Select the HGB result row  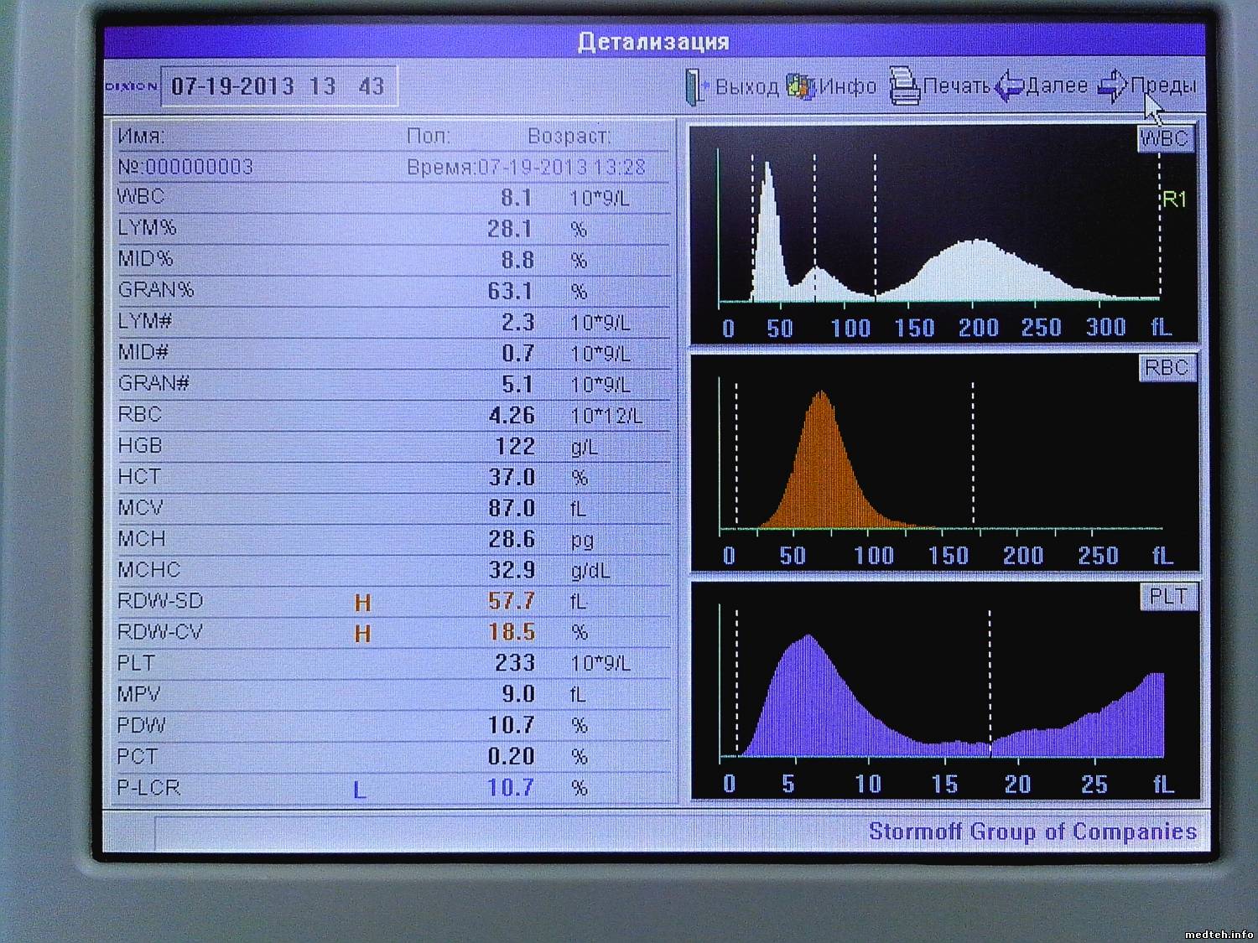(x=392, y=446)
